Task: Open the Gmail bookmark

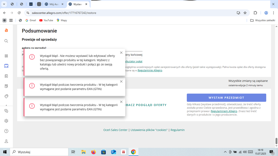Action: [31, 20]
